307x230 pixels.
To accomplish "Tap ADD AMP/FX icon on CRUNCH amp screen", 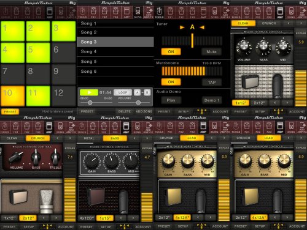I will [x=71, y=127].
